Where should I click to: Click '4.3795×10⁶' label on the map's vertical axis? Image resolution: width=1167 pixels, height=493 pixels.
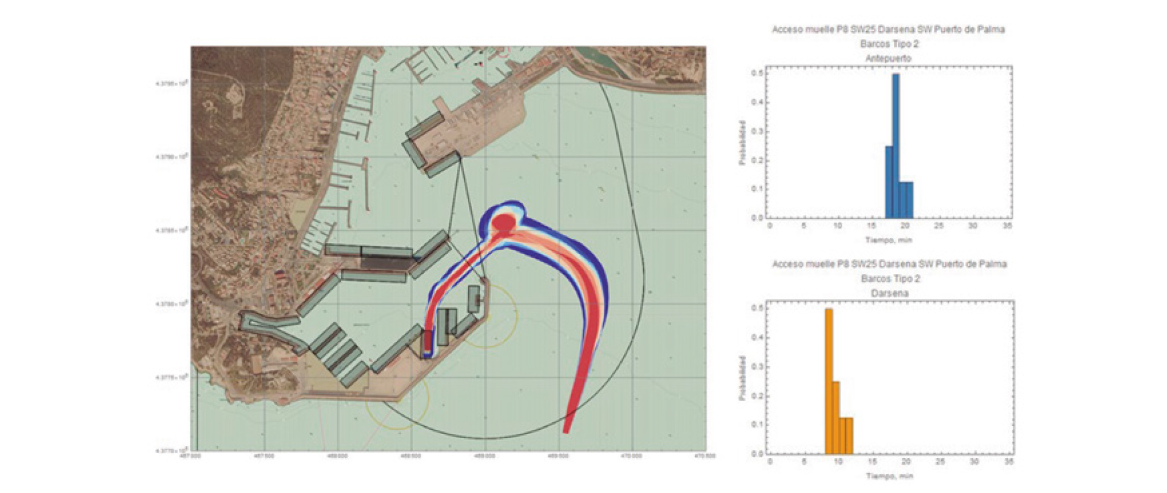tap(172, 83)
